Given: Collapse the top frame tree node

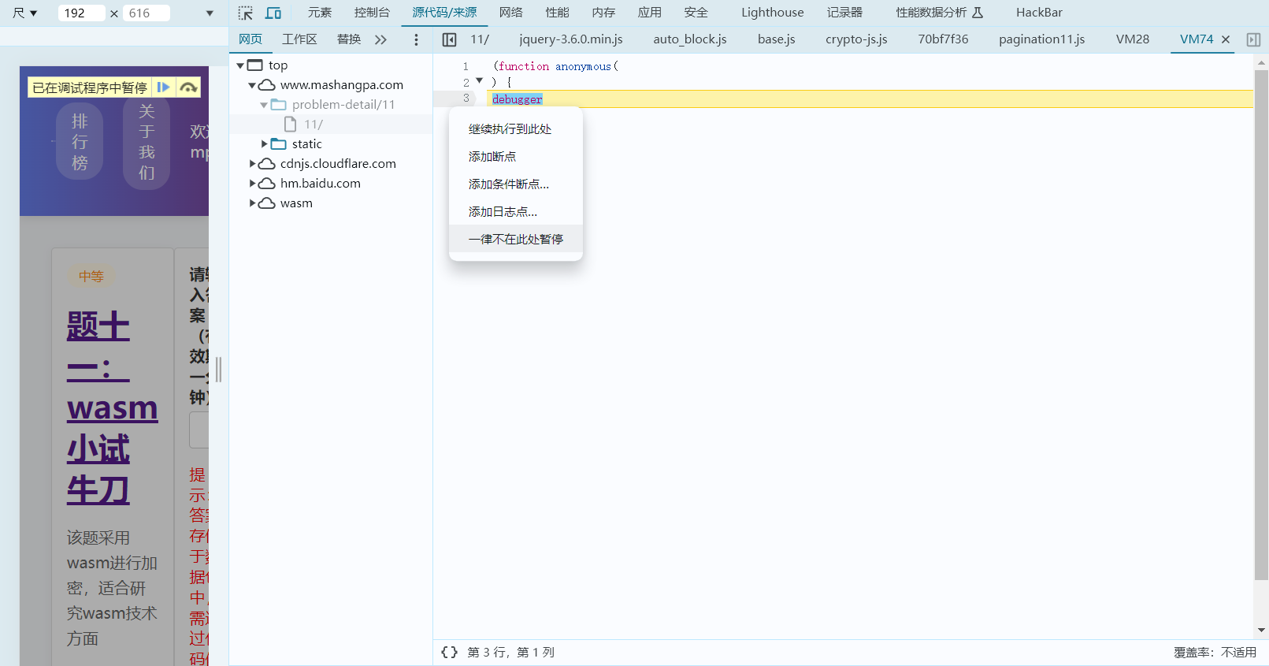Looking at the screenshot, I should tap(240, 65).
